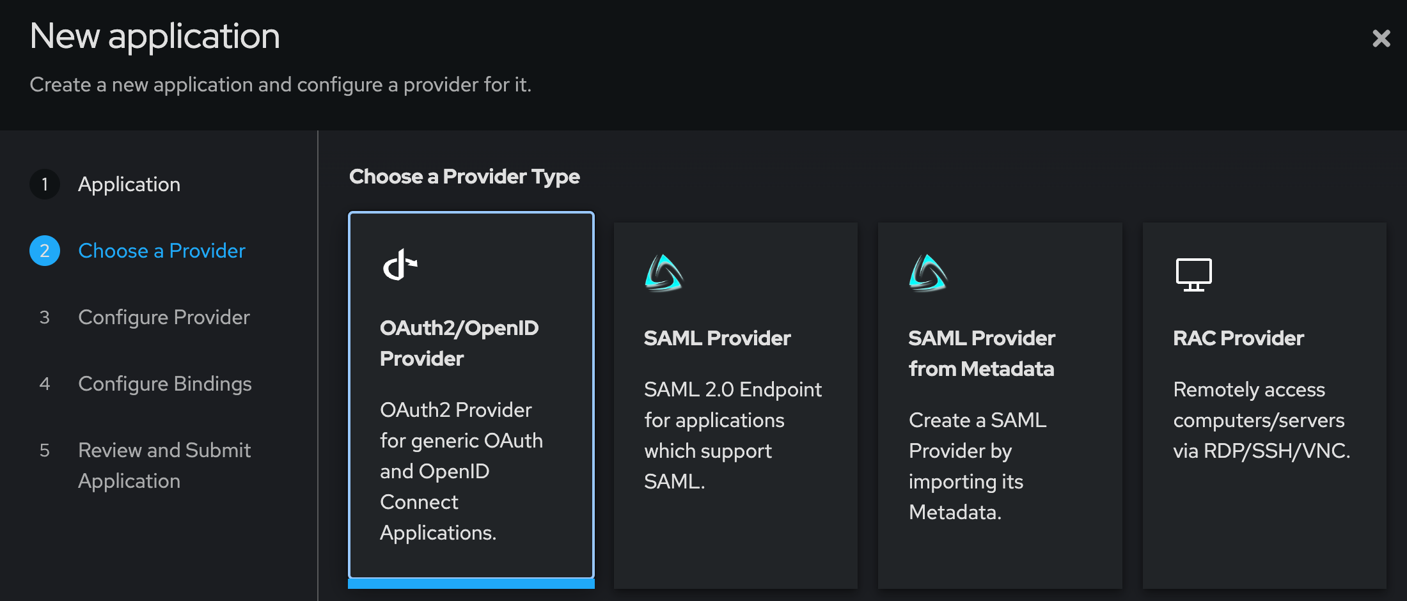
Task: Go to Review and Submit Application step
Action: pos(164,465)
